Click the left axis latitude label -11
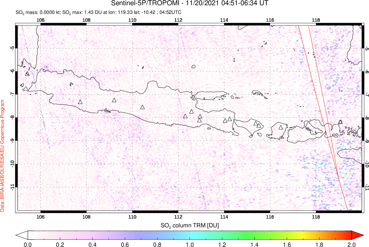The height and width of the screenshot is (247, 369). 12,187
